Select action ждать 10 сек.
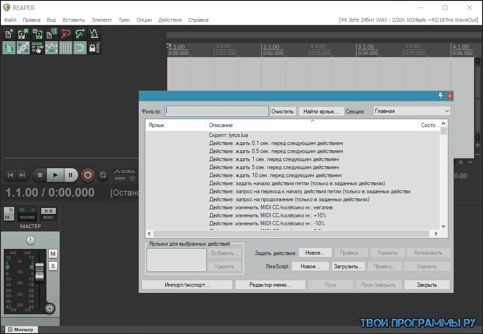483x334 pixels. [x=293, y=175]
